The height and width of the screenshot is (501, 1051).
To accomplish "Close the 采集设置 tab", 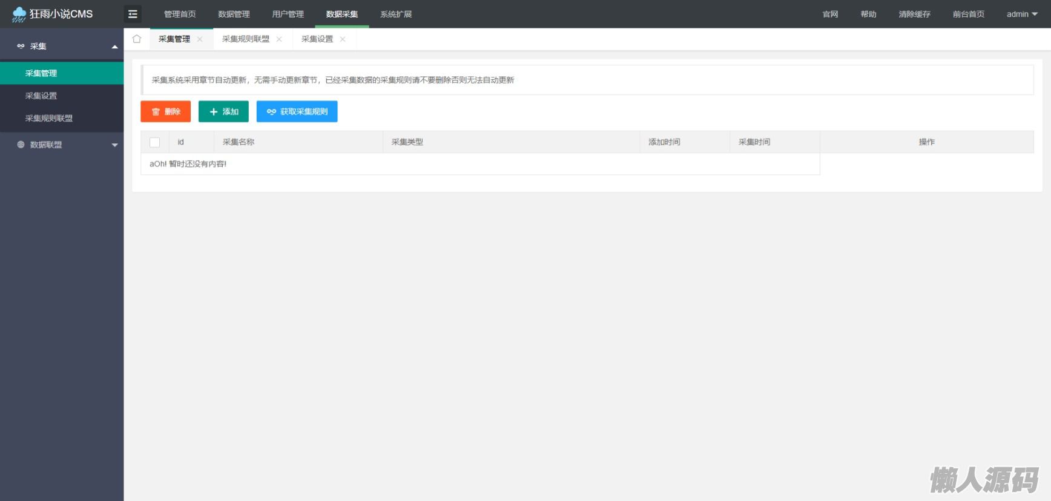I will point(343,39).
